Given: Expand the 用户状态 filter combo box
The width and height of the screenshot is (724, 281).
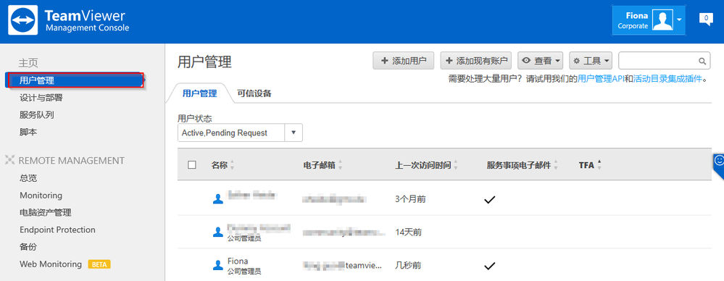Looking at the screenshot, I should (x=240, y=133).
